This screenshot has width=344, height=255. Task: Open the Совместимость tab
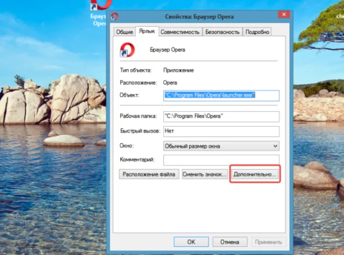[x=180, y=32]
